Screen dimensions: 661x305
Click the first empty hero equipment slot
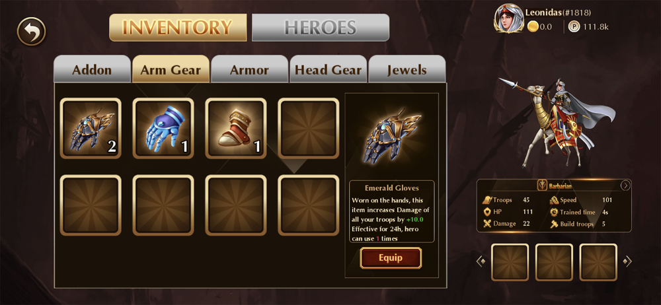tap(510, 262)
